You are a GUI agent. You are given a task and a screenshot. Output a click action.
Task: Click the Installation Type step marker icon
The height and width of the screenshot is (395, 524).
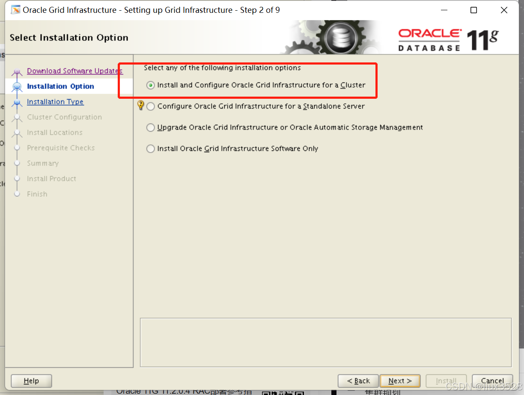pyautogui.click(x=17, y=102)
